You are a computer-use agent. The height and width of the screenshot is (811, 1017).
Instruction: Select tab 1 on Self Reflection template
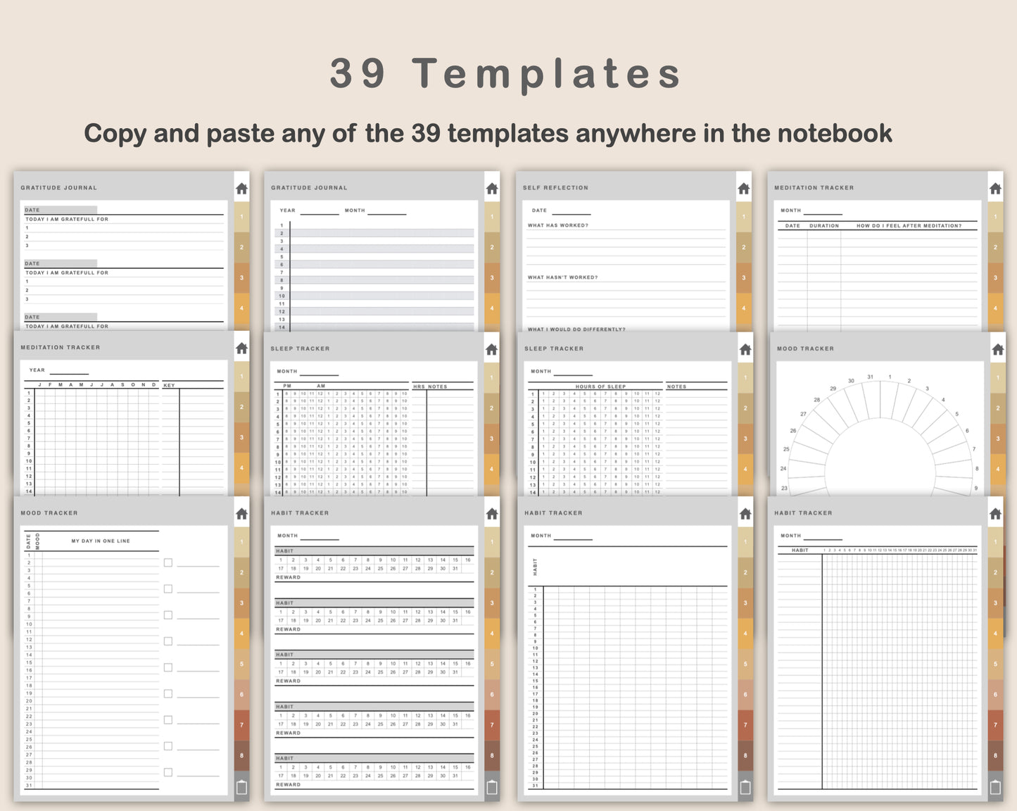(743, 217)
